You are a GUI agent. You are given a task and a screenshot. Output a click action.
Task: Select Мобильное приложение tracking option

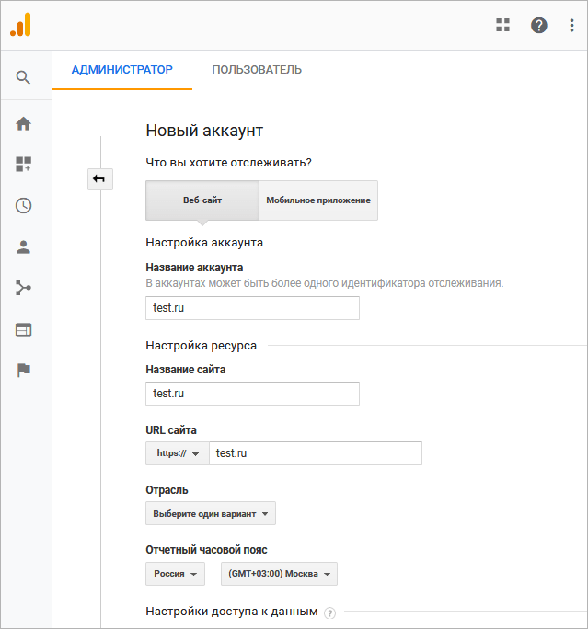tap(318, 200)
